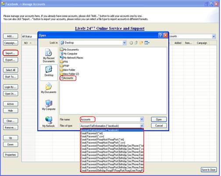221x176 pixels.
Task: Expand the Look in Desktop combo box
Action: pyautogui.click(x=125, y=43)
